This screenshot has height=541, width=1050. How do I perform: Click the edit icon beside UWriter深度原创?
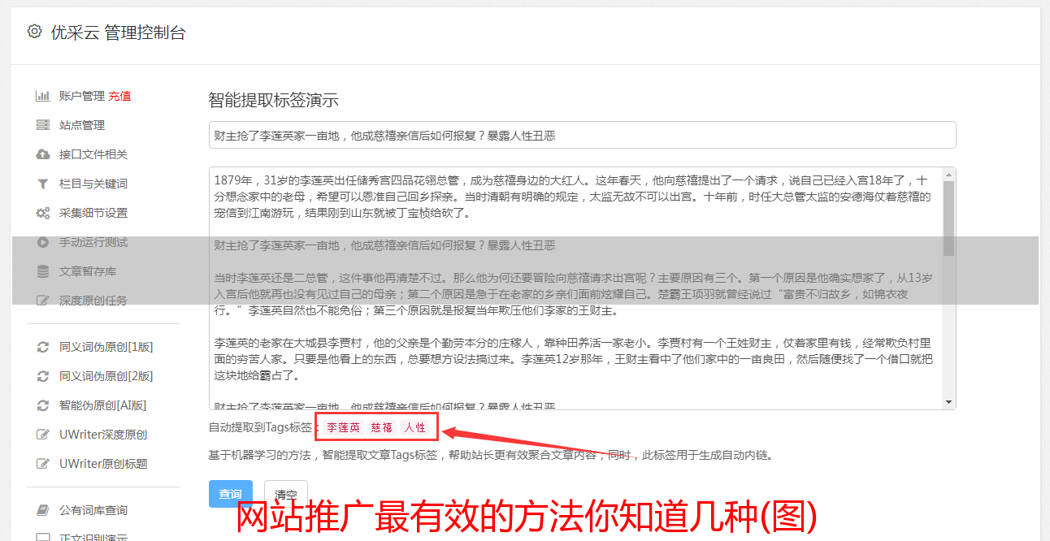pos(43,435)
